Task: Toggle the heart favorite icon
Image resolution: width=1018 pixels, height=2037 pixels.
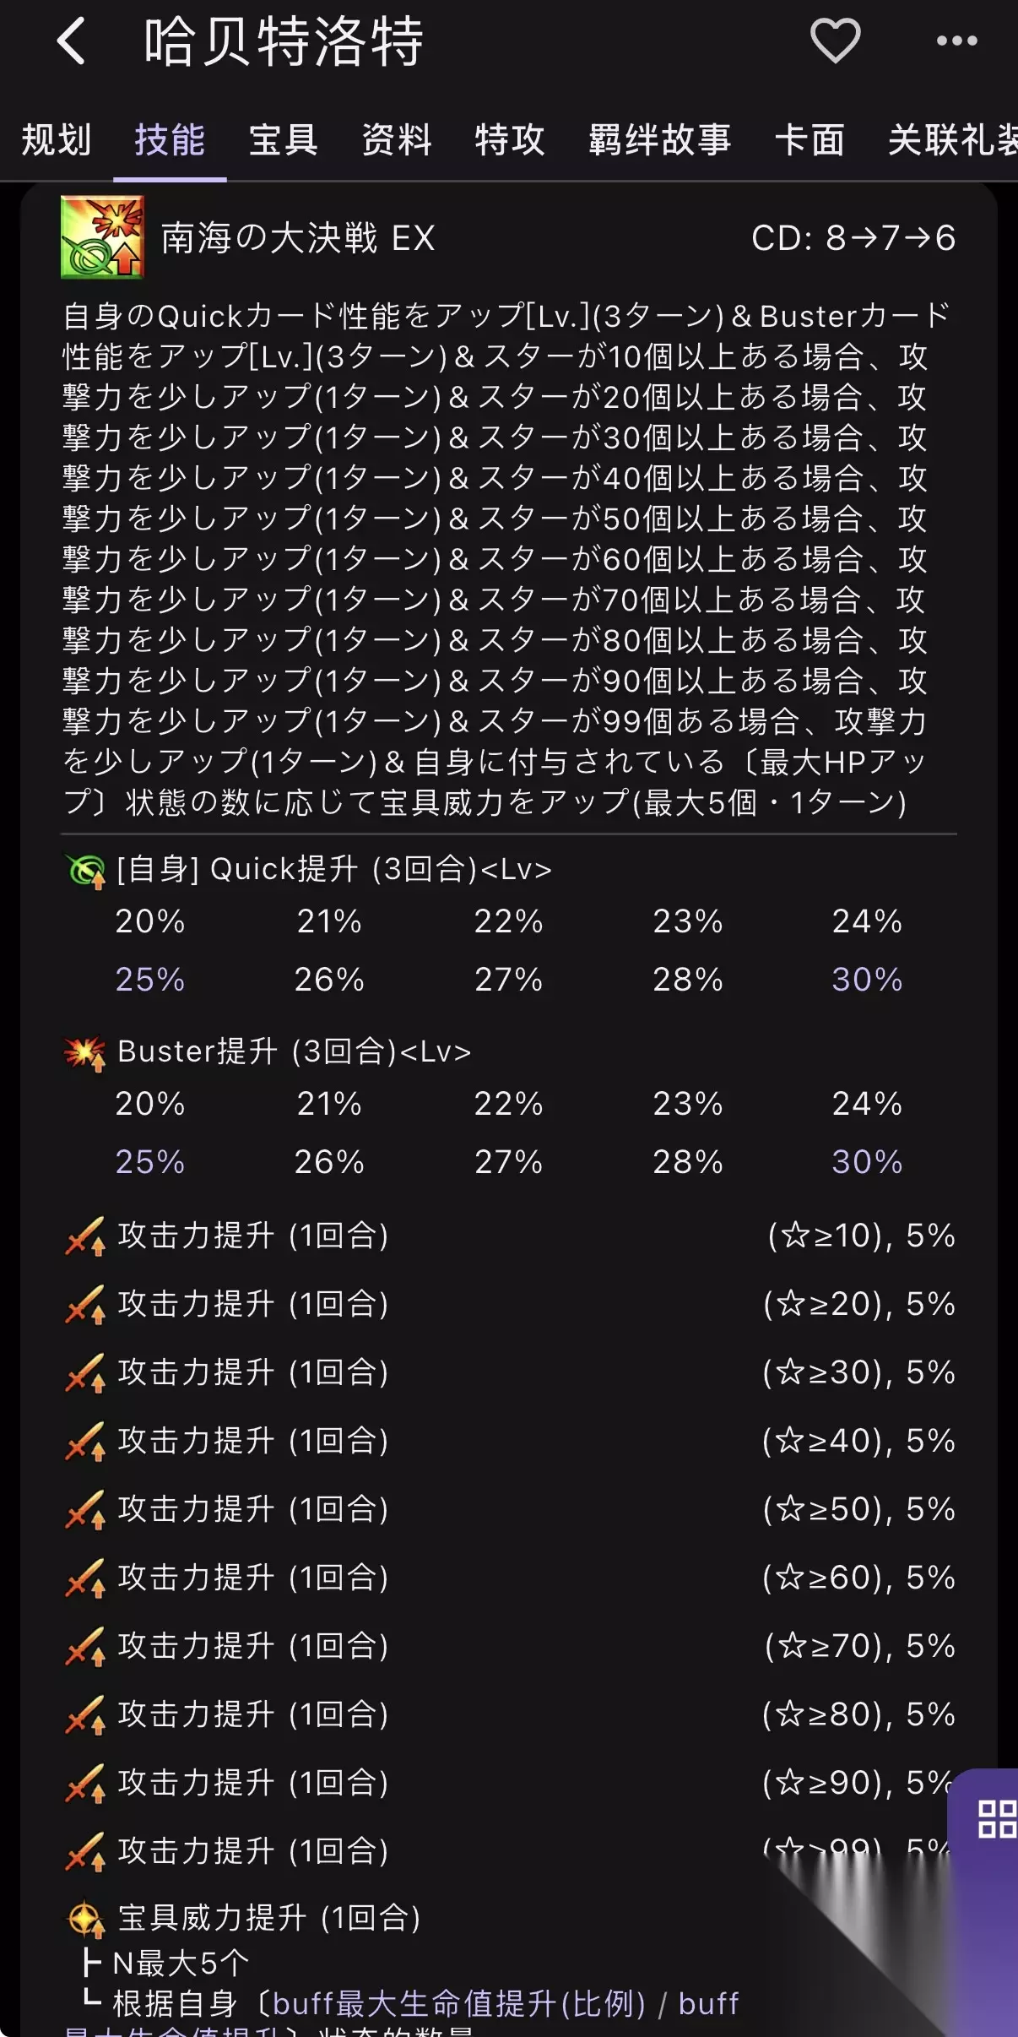Action: tap(835, 41)
